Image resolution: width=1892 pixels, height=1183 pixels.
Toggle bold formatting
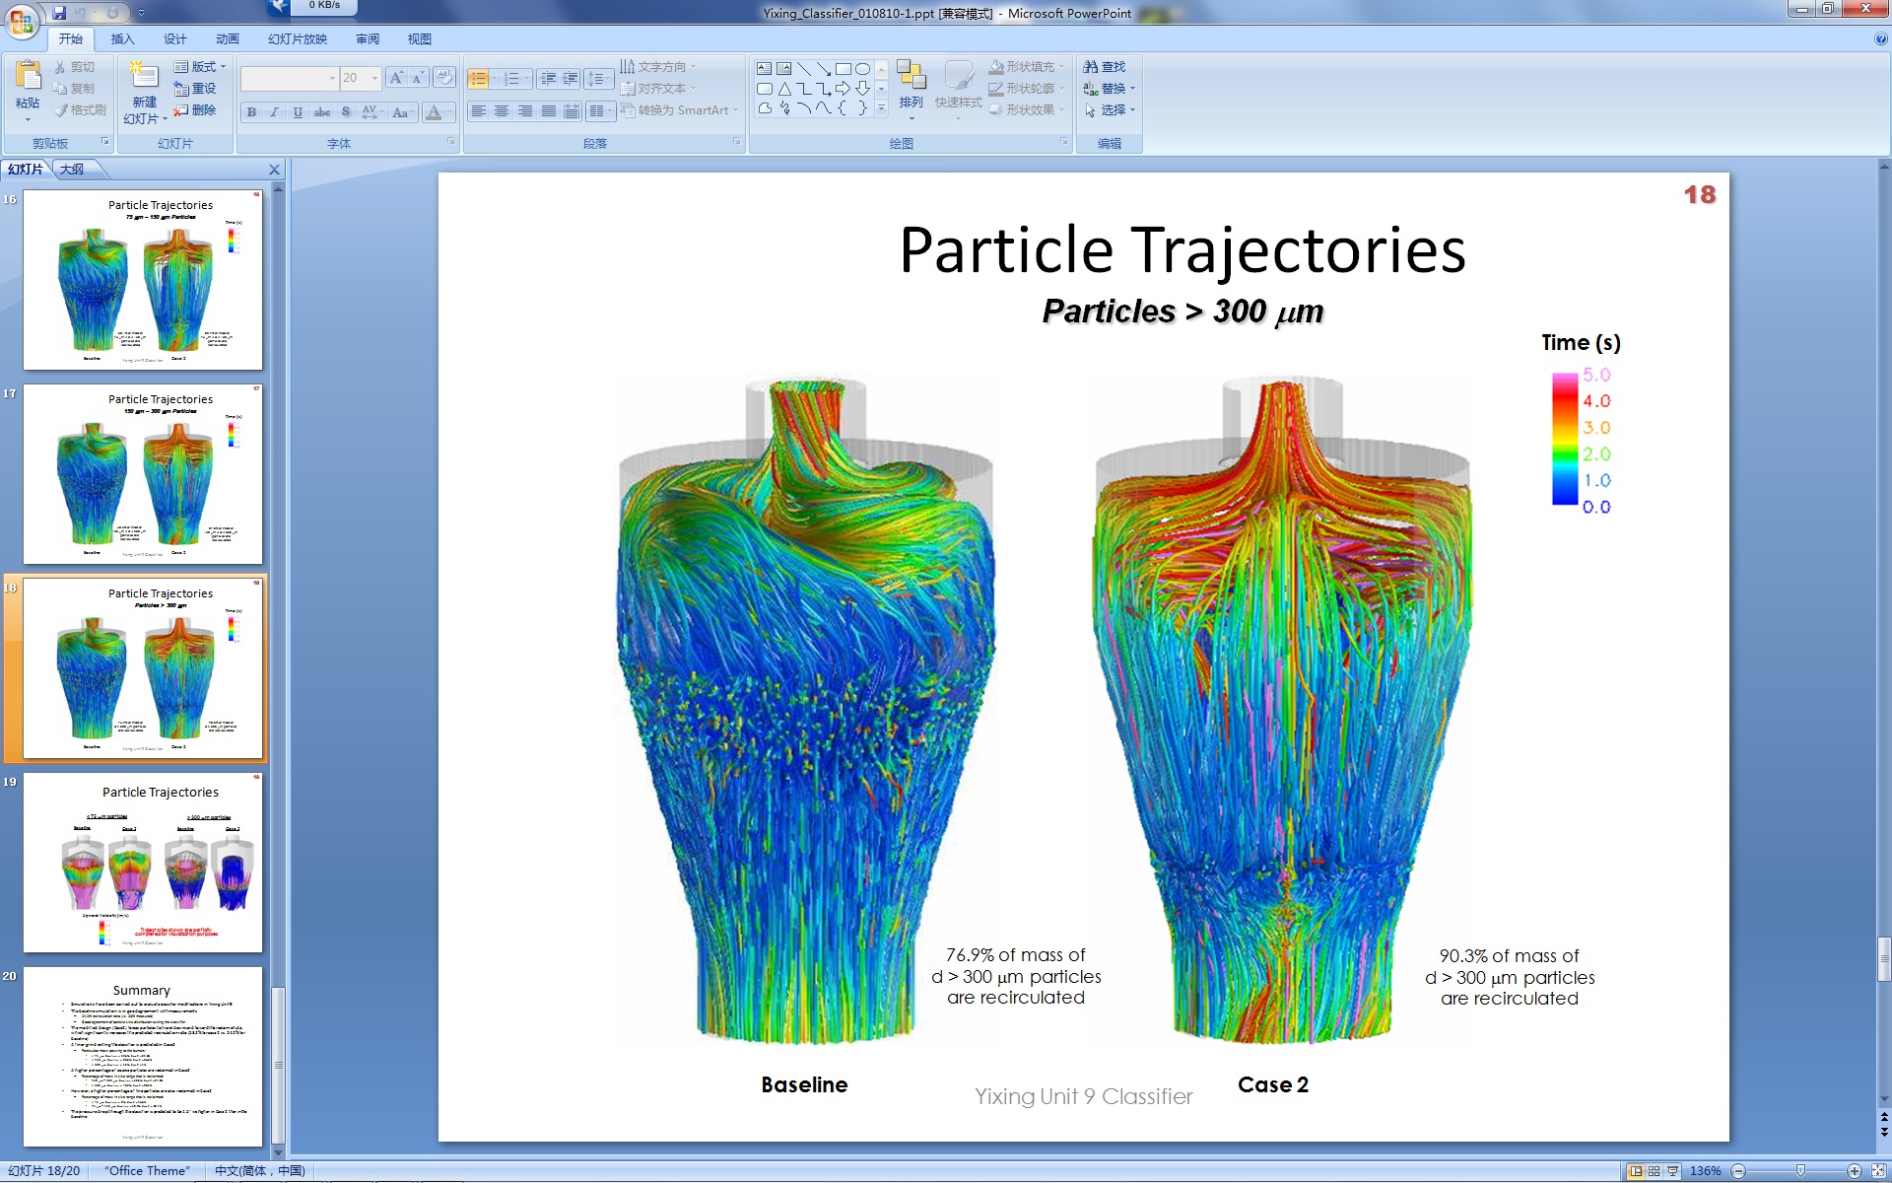coord(251,112)
